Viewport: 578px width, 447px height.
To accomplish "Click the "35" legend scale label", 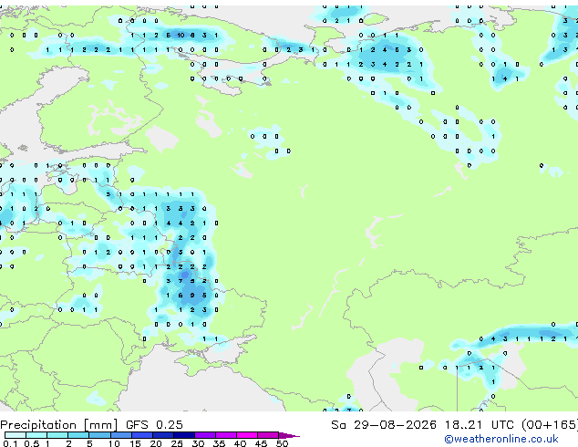I will [x=220, y=443].
